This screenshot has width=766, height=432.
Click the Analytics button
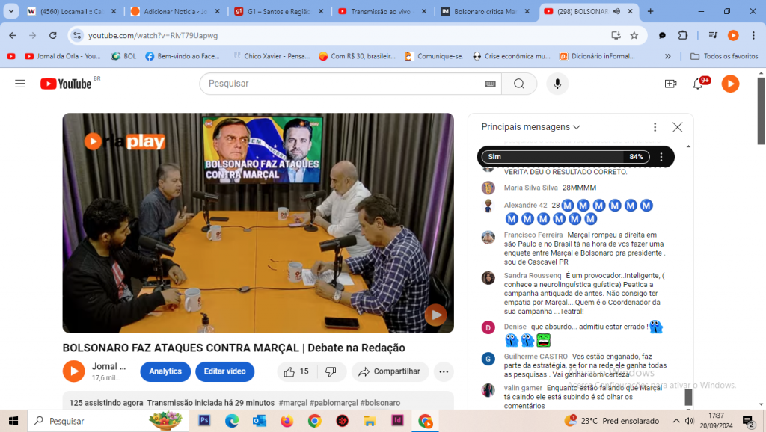pyautogui.click(x=165, y=371)
